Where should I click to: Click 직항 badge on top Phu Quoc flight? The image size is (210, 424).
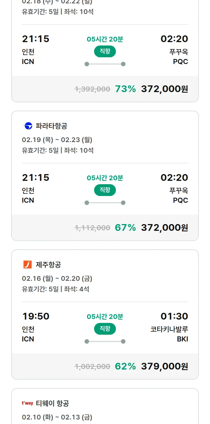click(105, 51)
